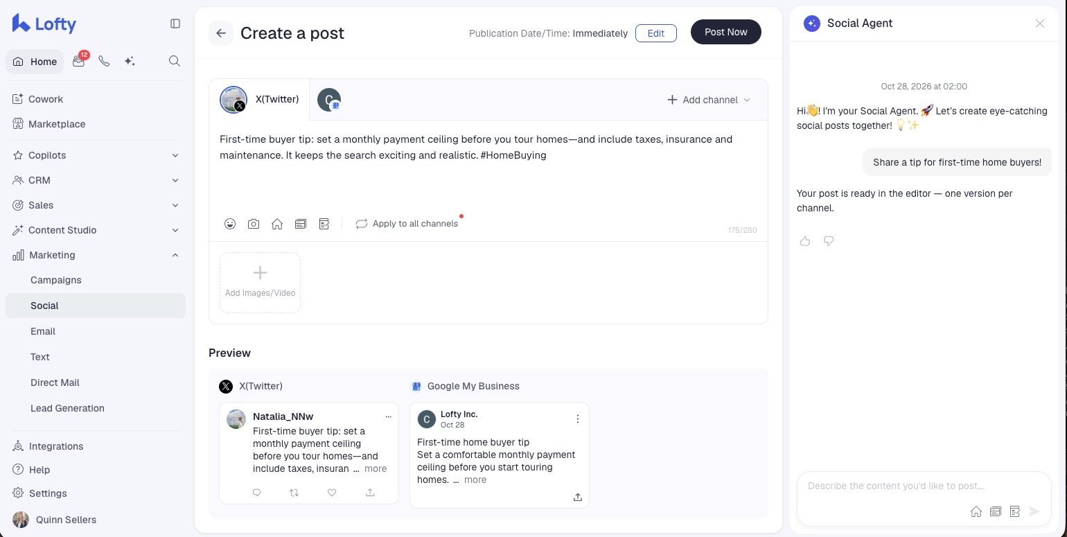The height and width of the screenshot is (537, 1067).
Task: Attach a listing via house icon in agent chat box
Action: click(976, 511)
